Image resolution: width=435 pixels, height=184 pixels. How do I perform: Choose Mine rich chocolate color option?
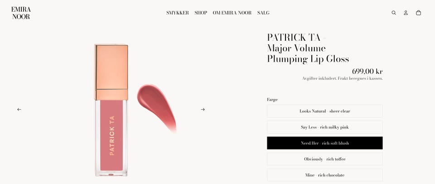click(x=324, y=175)
